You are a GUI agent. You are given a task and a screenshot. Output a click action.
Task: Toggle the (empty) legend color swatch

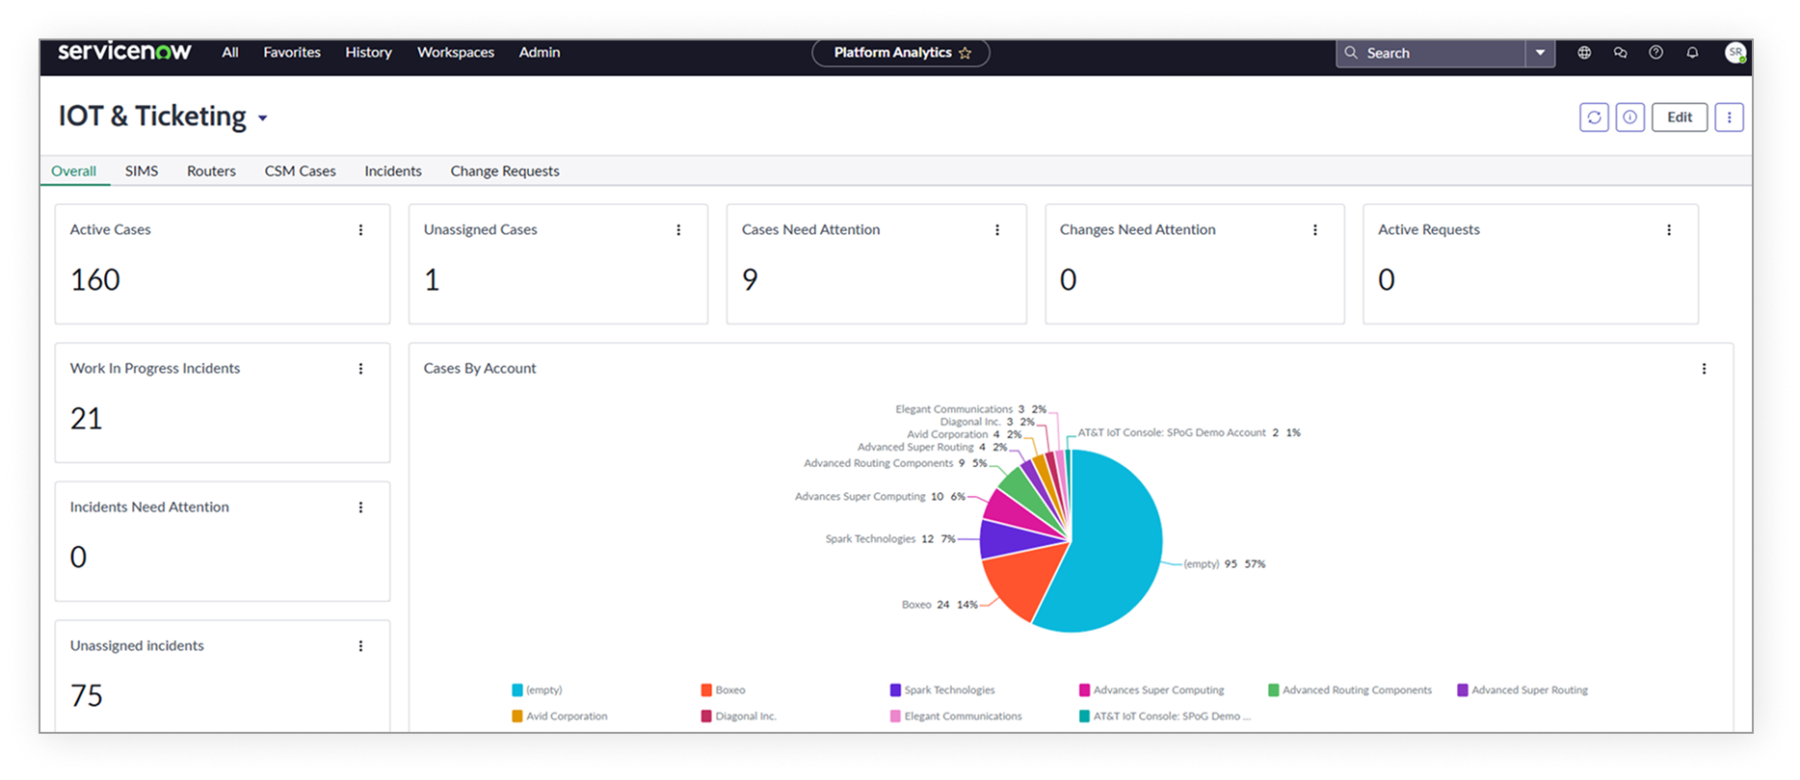click(x=517, y=690)
